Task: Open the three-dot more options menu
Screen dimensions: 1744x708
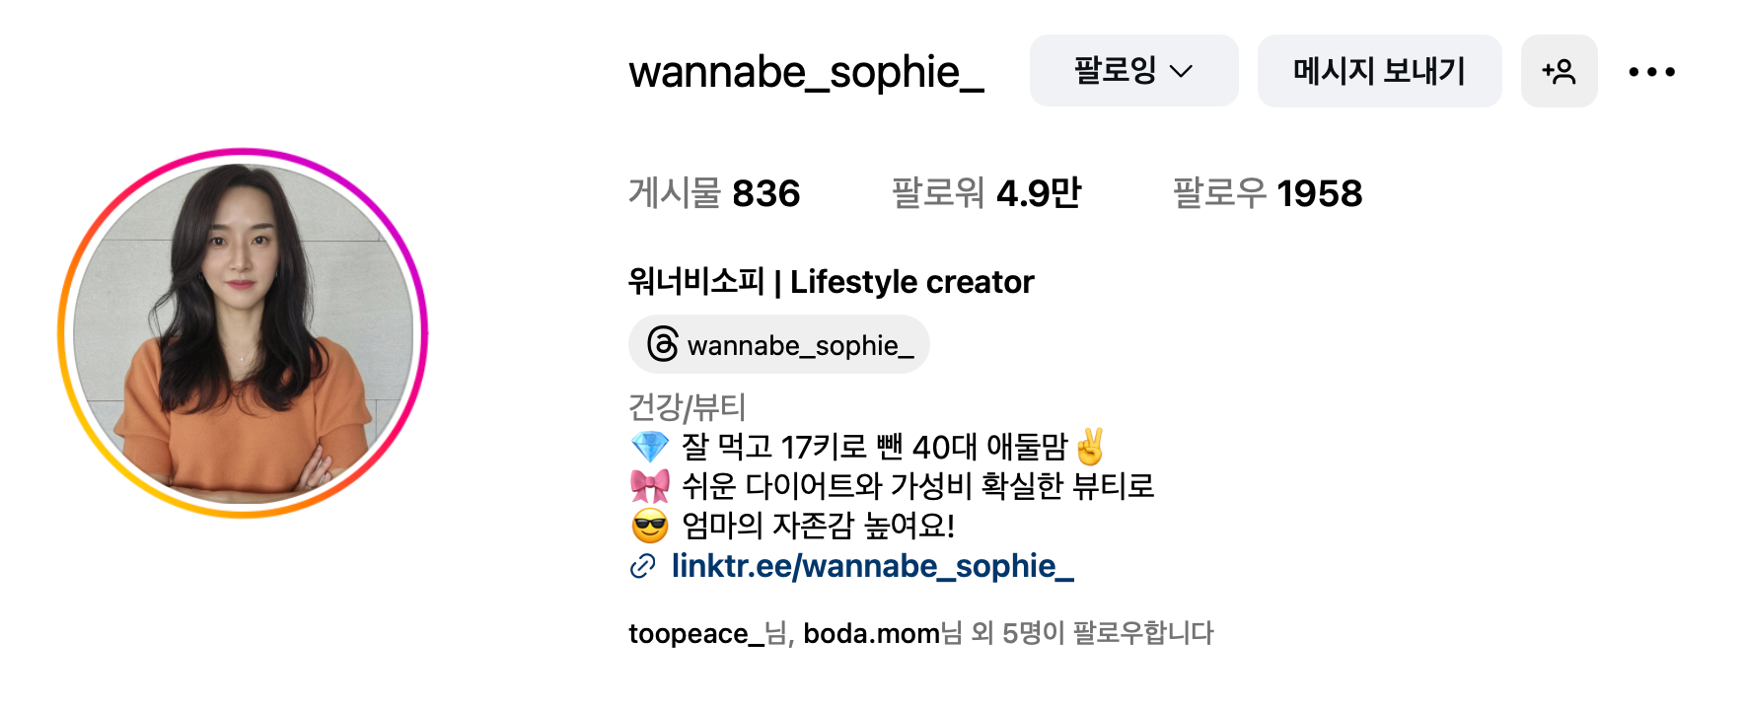Action: (x=1651, y=71)
